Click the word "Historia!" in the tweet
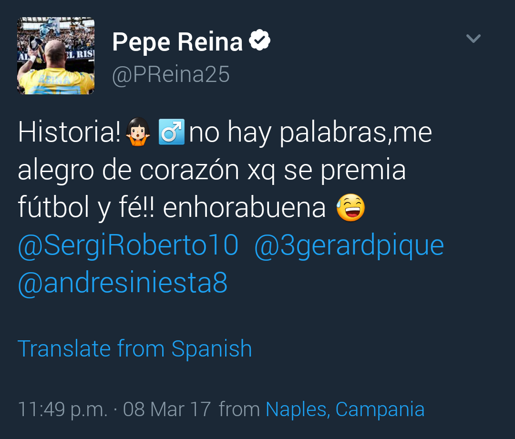The height and width of the screenshot is (439, 515). [x=69, y=133]
